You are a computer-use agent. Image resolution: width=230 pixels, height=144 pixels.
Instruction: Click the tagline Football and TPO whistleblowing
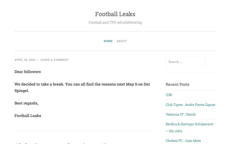(115, 22)
